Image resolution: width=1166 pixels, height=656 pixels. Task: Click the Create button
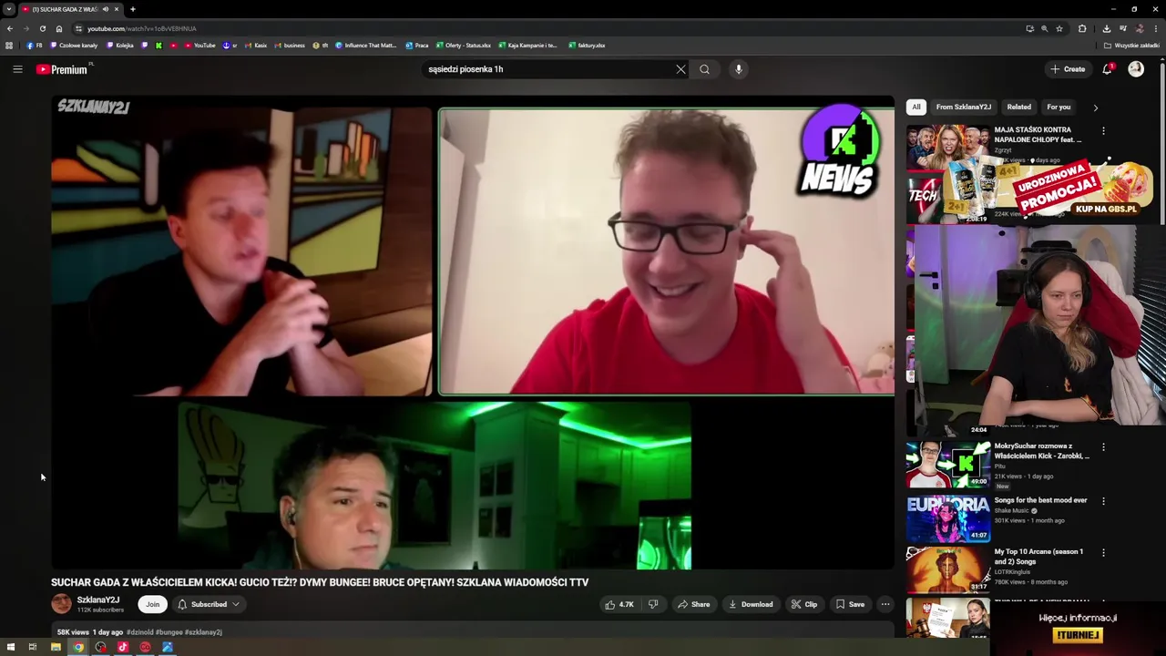point(1068,69)
